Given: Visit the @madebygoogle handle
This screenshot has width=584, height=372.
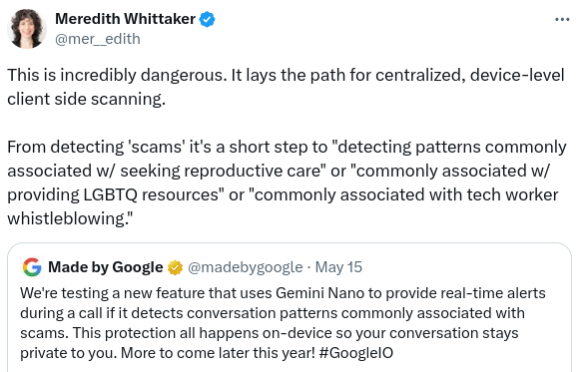Looking at the screenshot, I should [x=245, y=267].
